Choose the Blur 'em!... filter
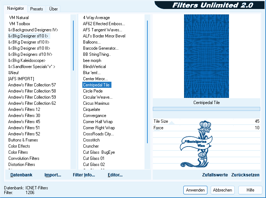This screenshot has height=198, width=266. (x=92, y=73)
